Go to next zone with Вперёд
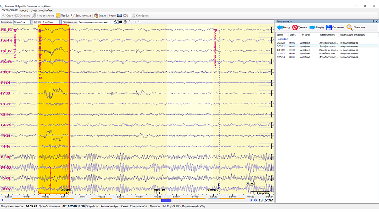The image size is (379, 213). pos(316,28)
